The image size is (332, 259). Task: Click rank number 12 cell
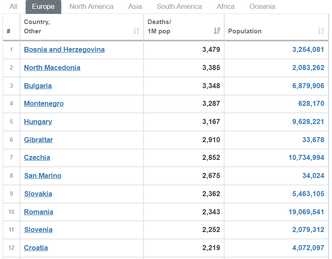[x=11, y=248]
